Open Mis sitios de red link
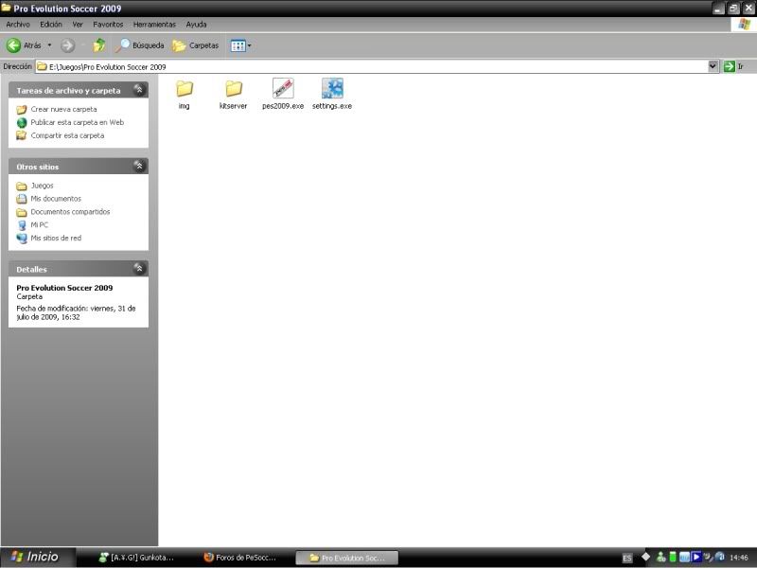The image size is (757, 568). click(x=56, y=238)
